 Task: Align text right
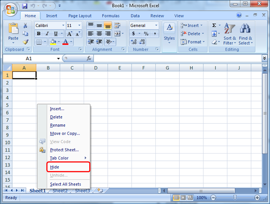coord(108,34)
